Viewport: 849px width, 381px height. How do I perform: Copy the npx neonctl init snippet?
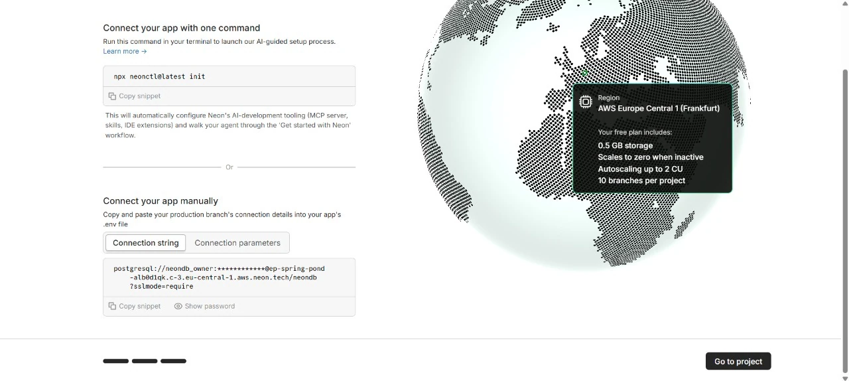click(135, 96)
